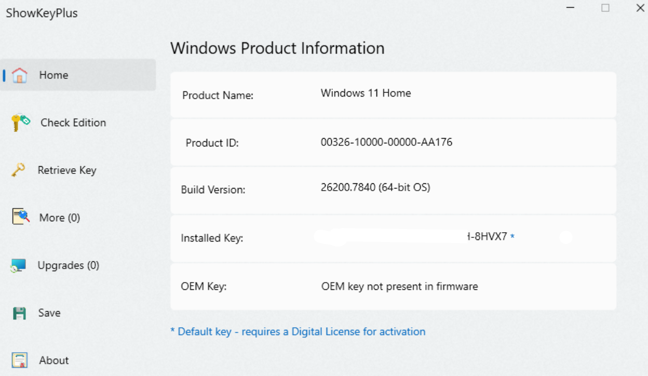
Task: Click the blue asterisk beside installed key
Action: pos(512,236)
